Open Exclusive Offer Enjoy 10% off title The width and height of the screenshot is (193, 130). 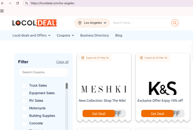(160, 101)
